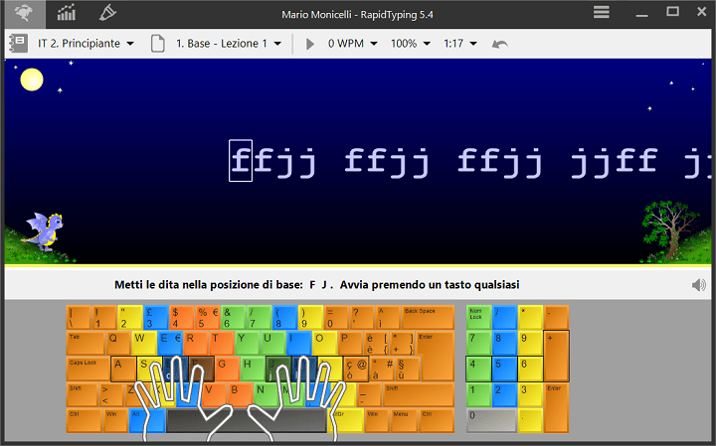
Task: Expand the 1. Base - Lezione 1 dropdown
Action: click(229, 44)
